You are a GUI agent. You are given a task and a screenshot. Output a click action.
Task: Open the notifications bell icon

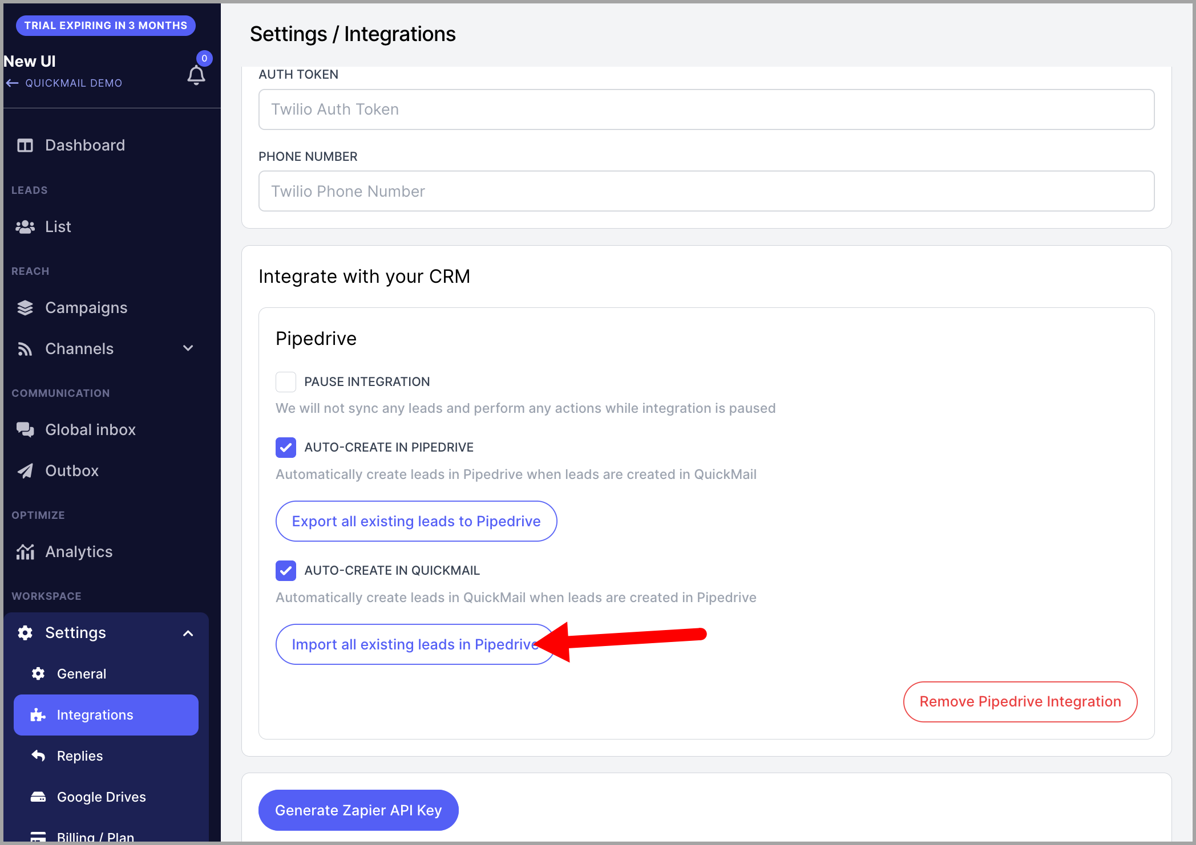pyautogui.click(x=196, y=75)
